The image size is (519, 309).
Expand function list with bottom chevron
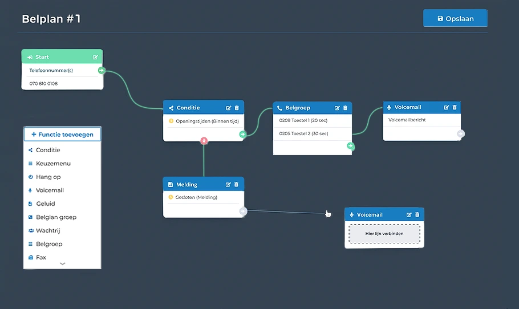tap(62, 264)
